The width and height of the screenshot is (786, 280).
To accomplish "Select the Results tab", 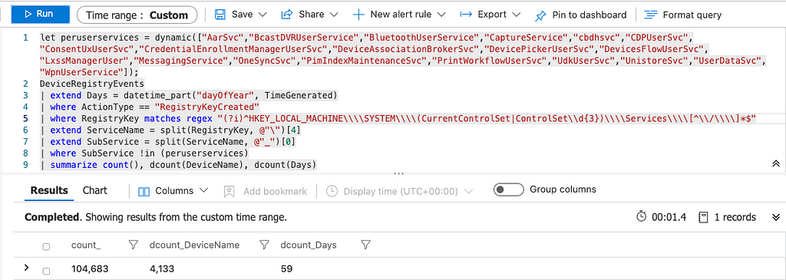I will pyautogui.click(x=49, y=190).
